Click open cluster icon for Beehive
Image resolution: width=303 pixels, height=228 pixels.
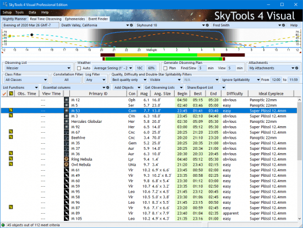click(67, 138)
